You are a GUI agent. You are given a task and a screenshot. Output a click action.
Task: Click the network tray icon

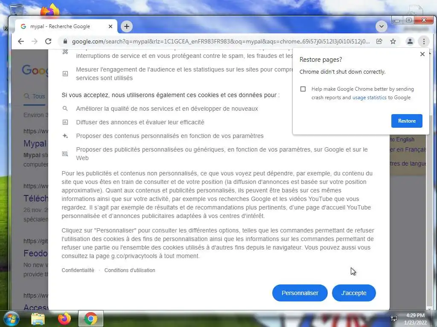tap(394, 318)
